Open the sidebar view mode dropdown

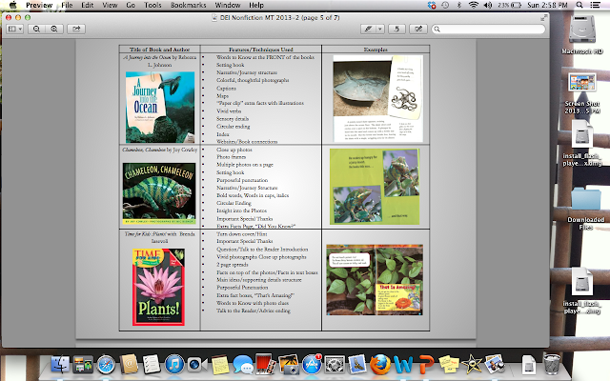point(15,29)
